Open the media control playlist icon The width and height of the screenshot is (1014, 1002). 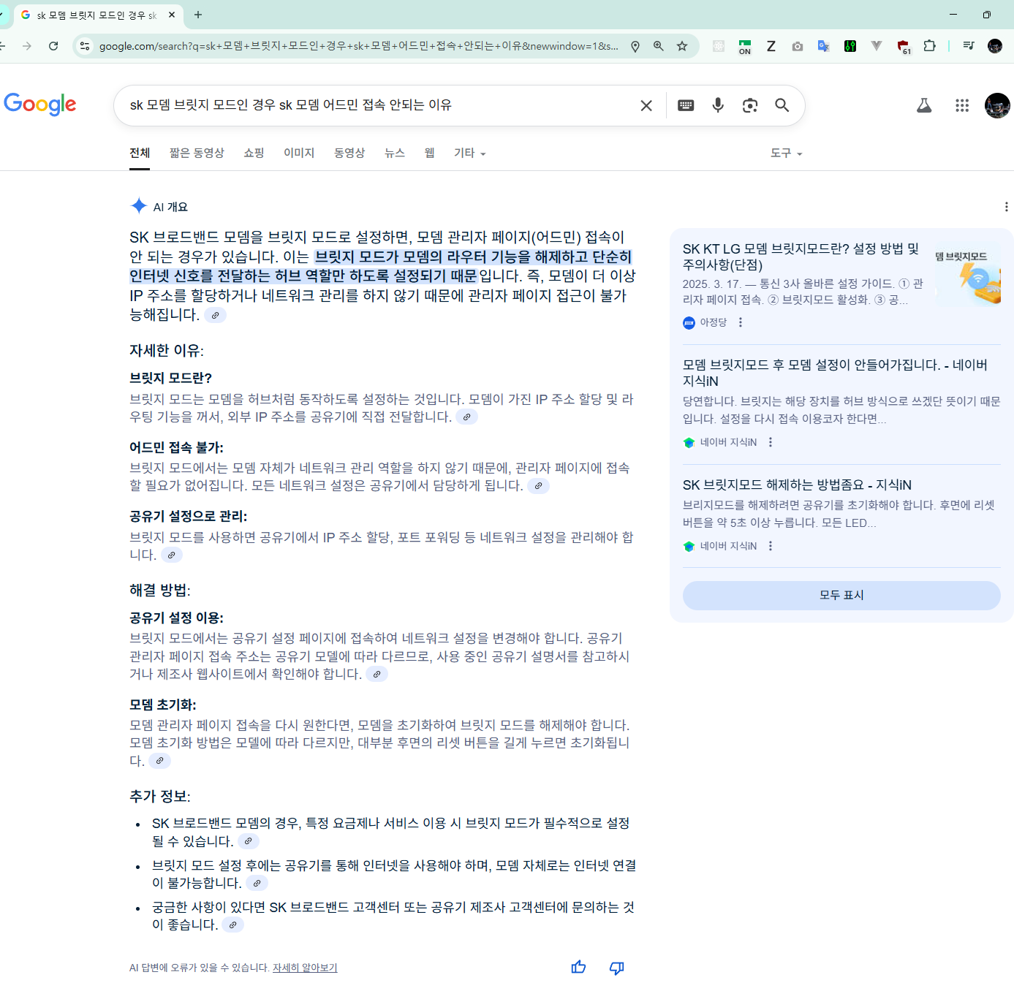click(969, 46)
